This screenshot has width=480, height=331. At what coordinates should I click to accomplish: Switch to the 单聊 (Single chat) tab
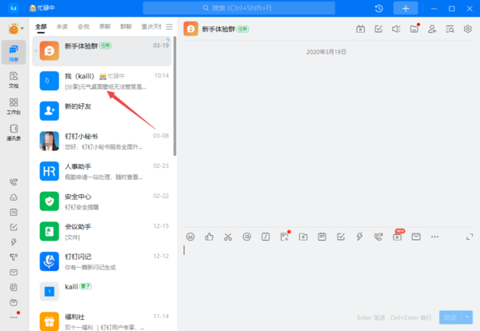pos(105,26)
